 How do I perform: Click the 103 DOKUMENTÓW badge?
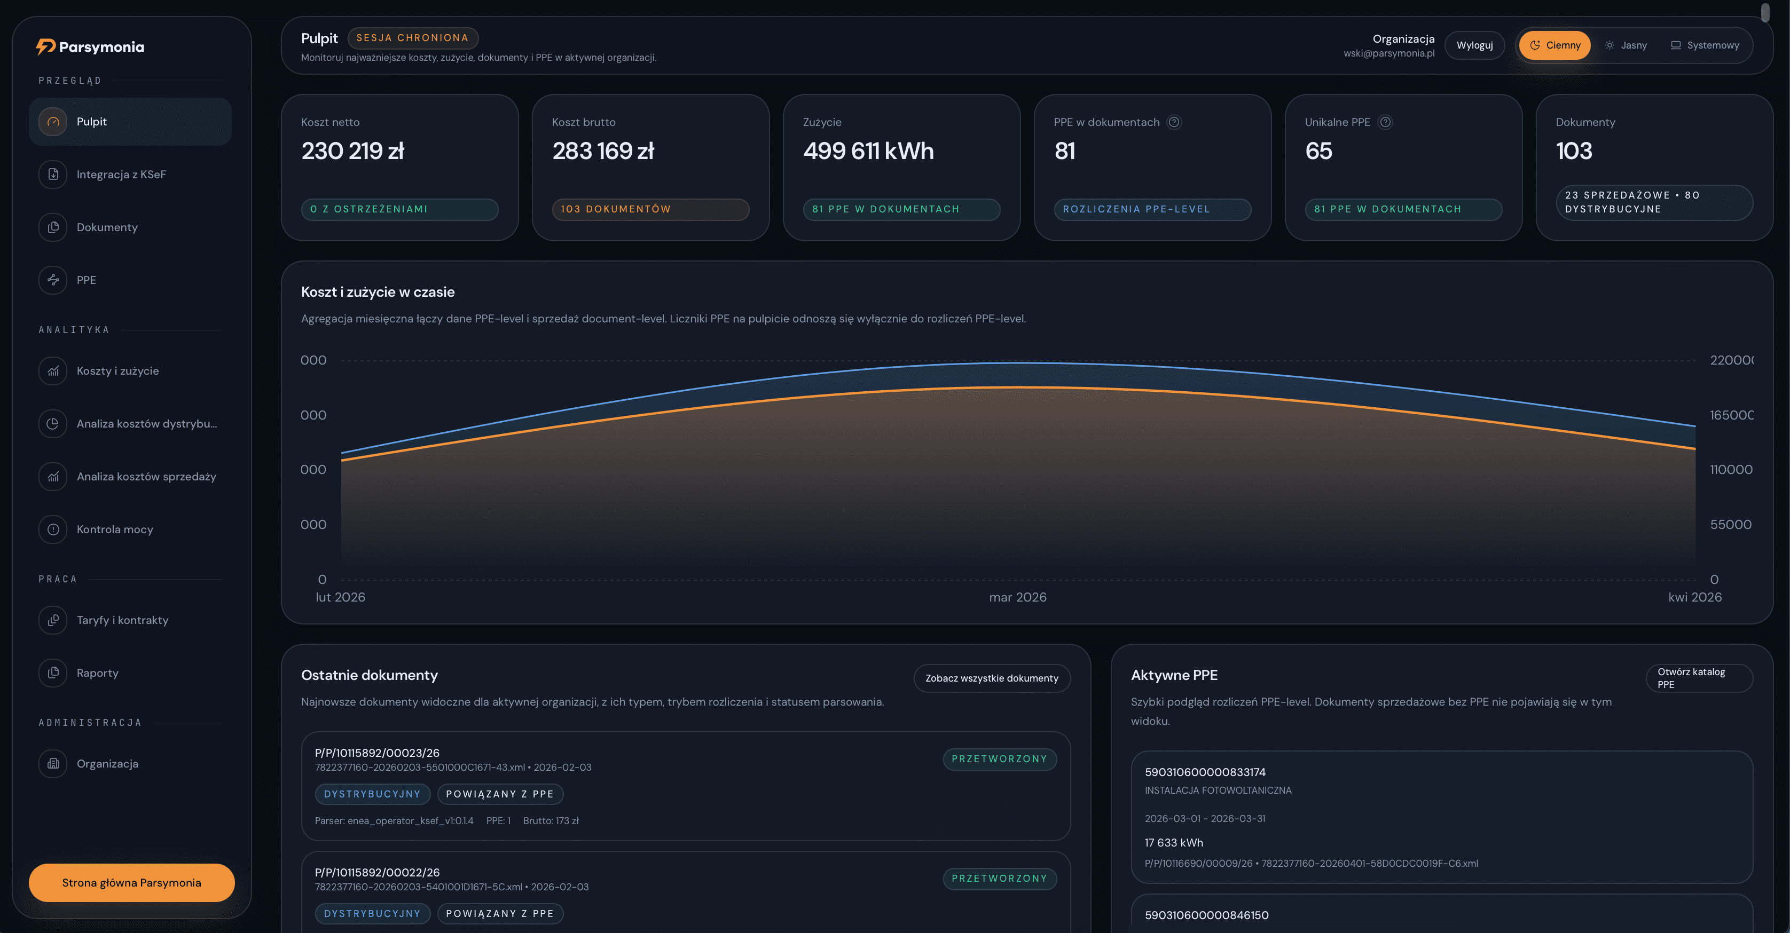coord(650,209)
